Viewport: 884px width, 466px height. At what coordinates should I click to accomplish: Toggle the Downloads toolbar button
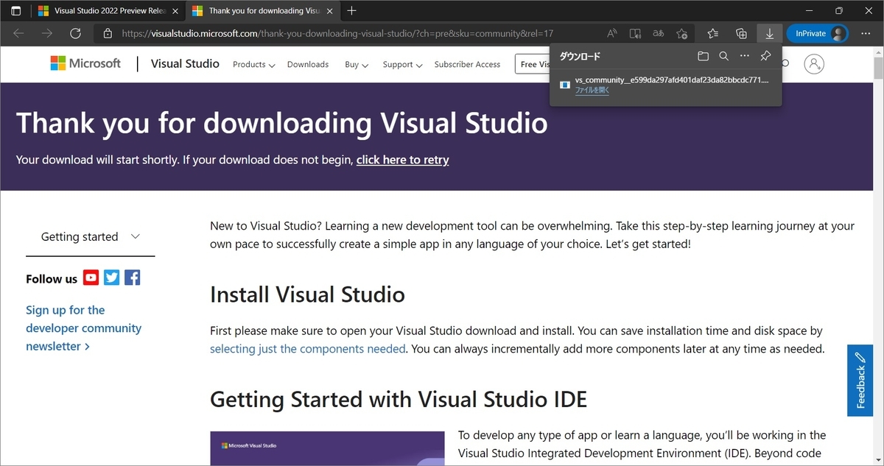769,34
